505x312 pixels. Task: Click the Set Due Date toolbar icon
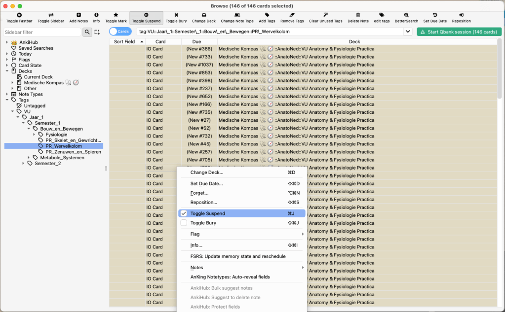click(x=435, y=15)
